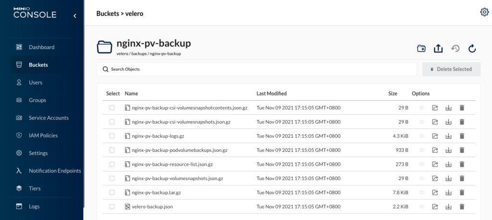
Task: Go to IAM Policies page
Action: click(43, 135)
